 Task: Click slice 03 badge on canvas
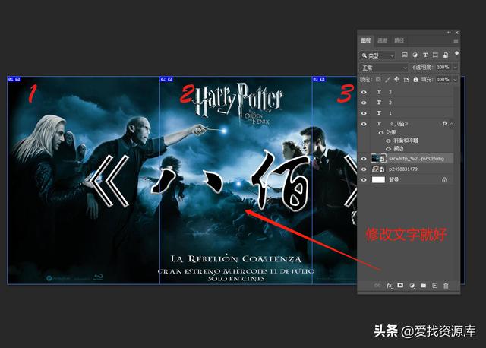click(319, 79)
